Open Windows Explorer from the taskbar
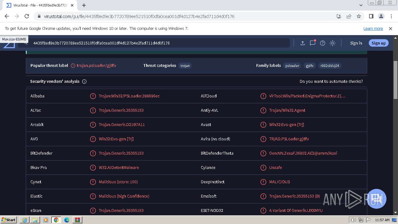The image size is (398, 224). coord(35,220)
